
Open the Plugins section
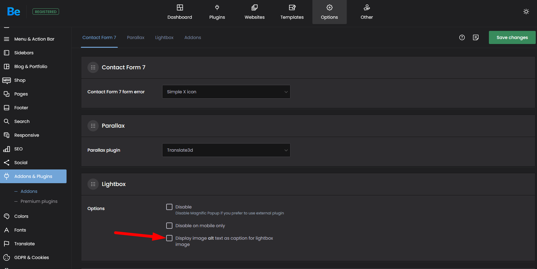(217, 12)
